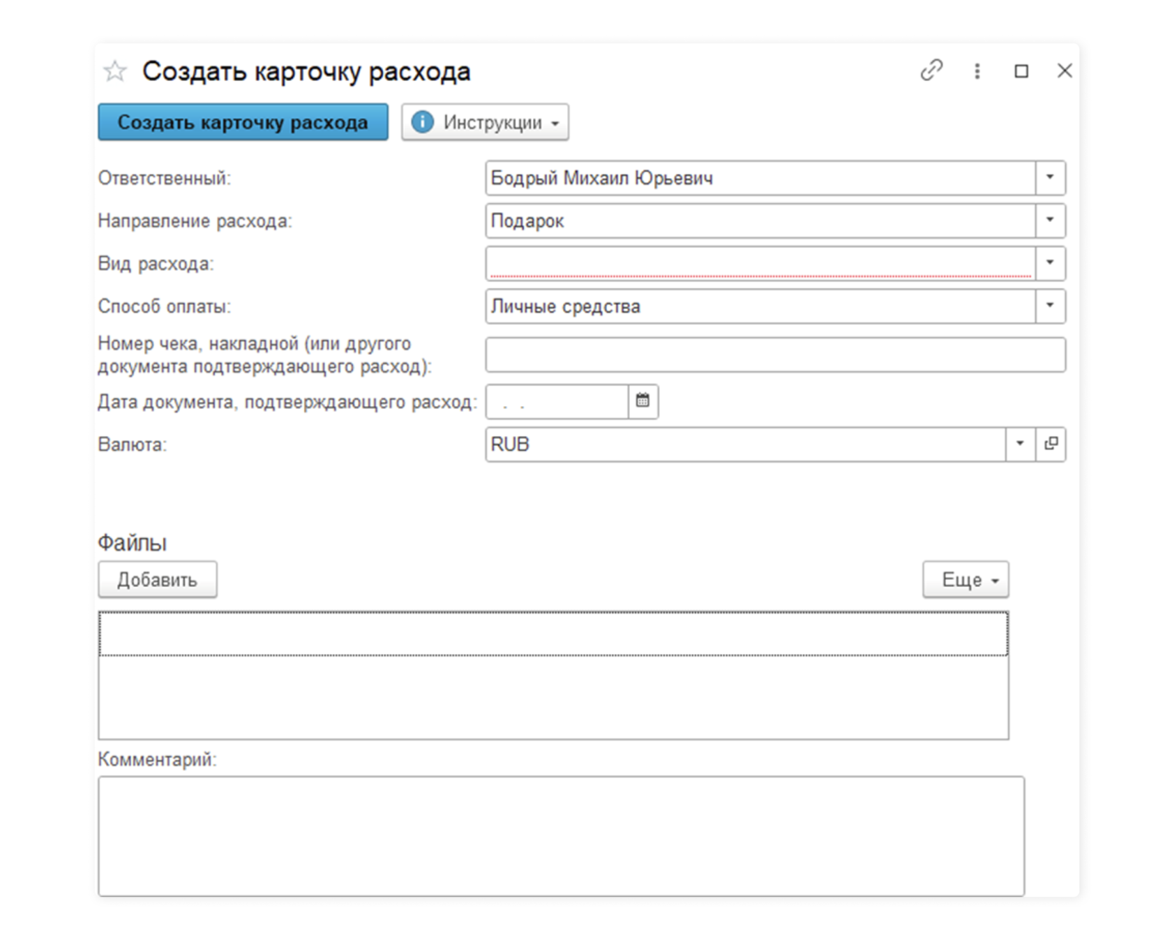This screenshot has height=938, width=1172.
Task: Click the blue info icon on Инструкции
Action: tap(422, 122)
